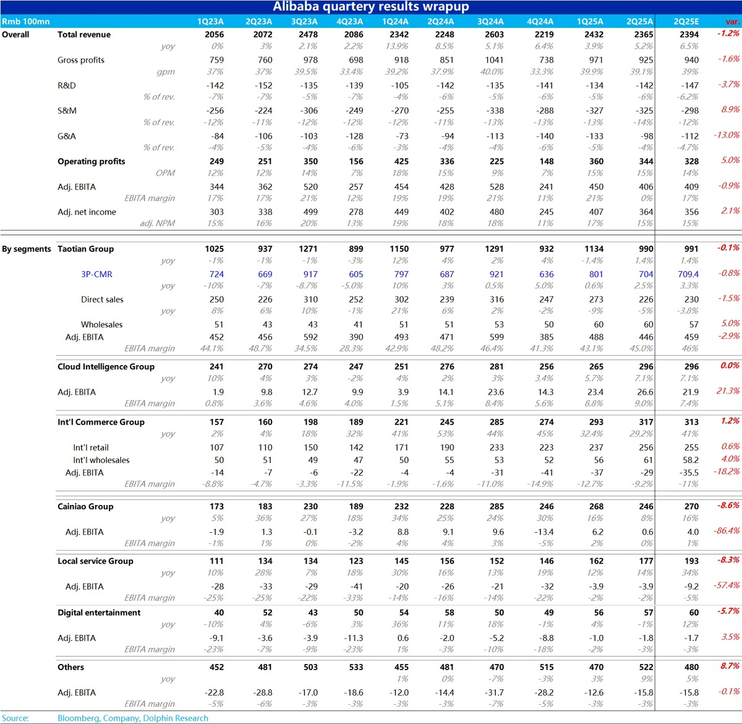Select the 'Local service Group' label

pyautogui.click(x=95, y=561)
